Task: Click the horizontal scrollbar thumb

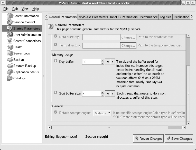Action: [110, 127]
